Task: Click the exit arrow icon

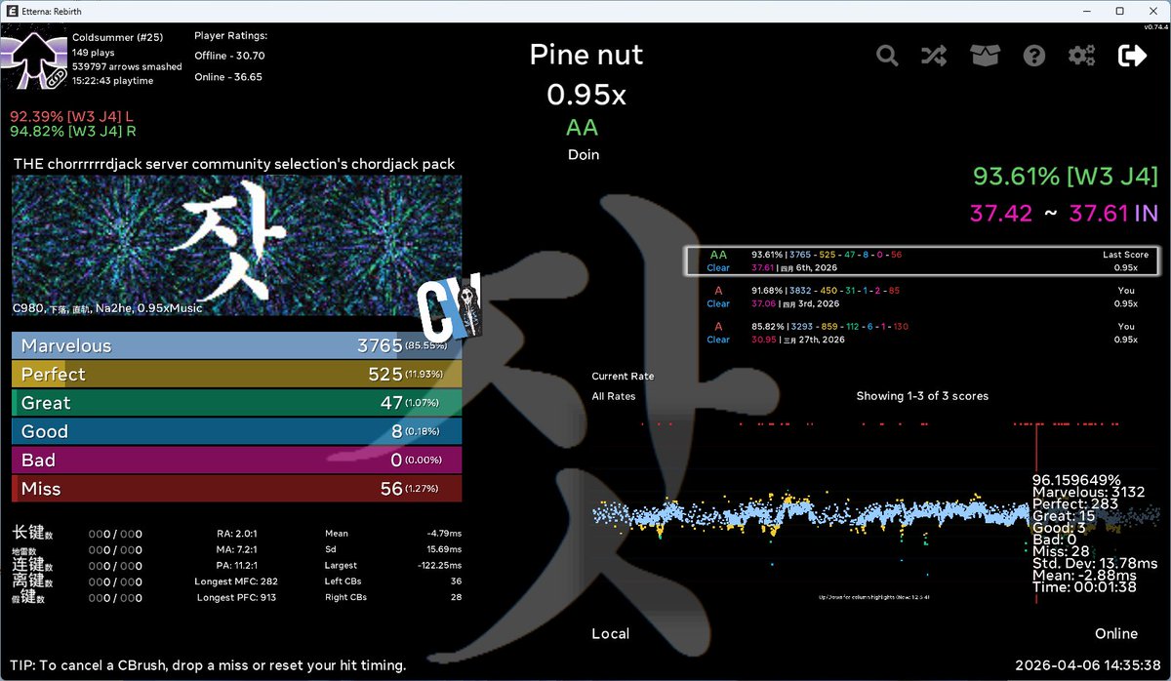Action: pyautogui.click(x=1132, y=56)
